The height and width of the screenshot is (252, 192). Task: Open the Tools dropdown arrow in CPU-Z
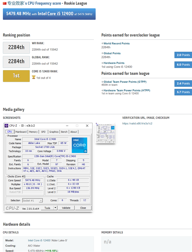(x=55, y=208)
